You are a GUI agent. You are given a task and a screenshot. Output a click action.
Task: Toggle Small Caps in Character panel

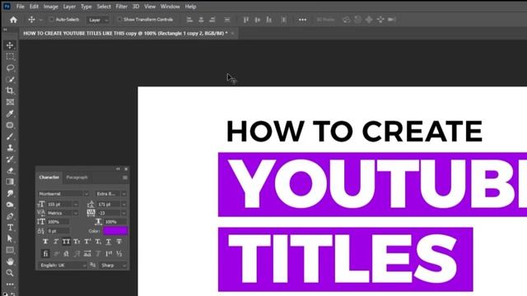point(77,241)
